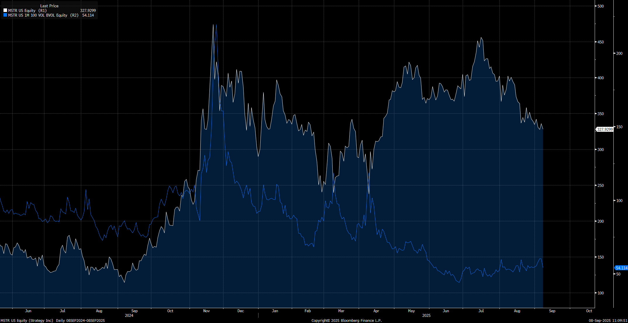Viewport: 628px width, 323px height.
Task: Click the Last Price legend header
Action: point(49,6)
